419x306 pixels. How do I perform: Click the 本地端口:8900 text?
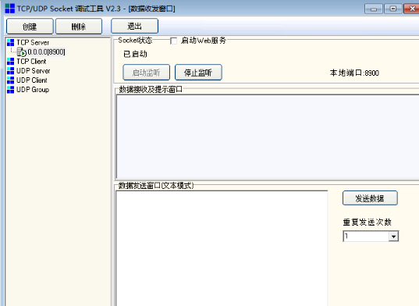pyautogui.click(x=354, y=73)
